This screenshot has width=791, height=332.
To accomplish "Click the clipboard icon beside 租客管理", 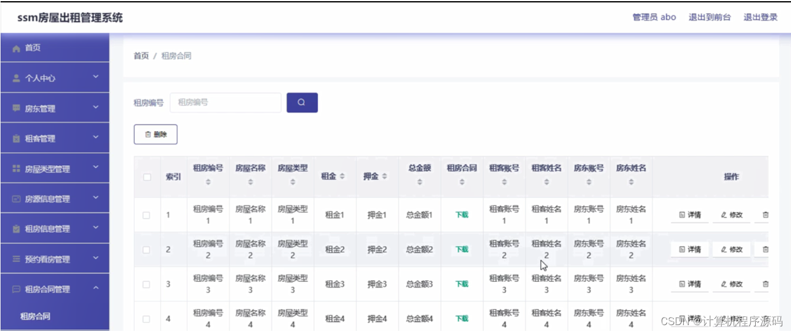I will click(x=16, y=139).
